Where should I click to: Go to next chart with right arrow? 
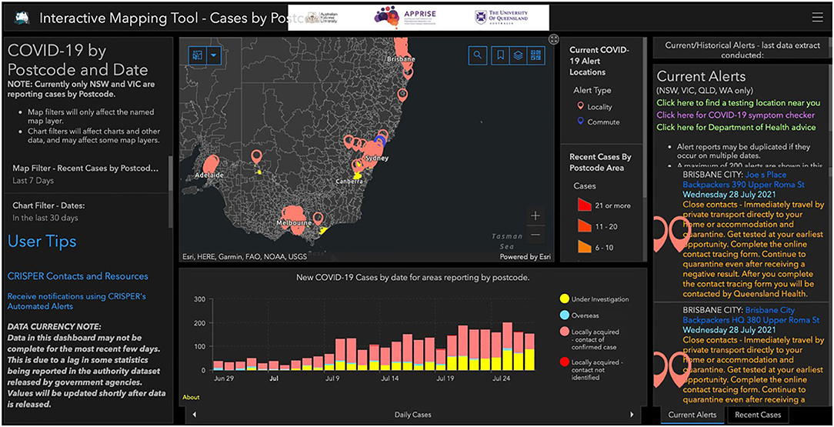(x=632, y=414)
